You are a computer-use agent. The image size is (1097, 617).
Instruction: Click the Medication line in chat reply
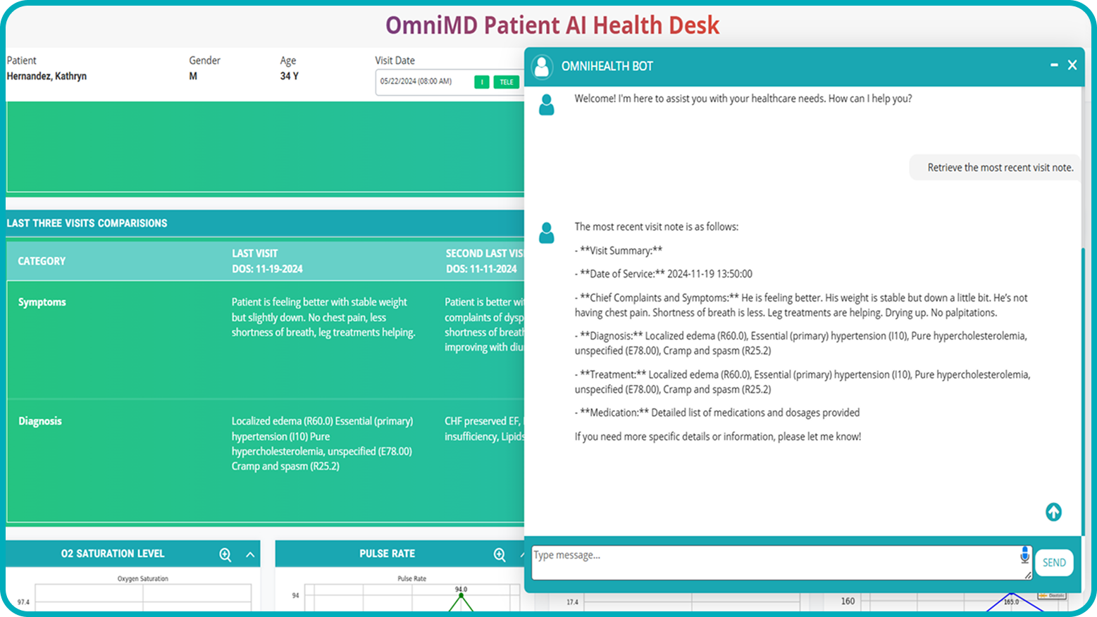[717, 413]
